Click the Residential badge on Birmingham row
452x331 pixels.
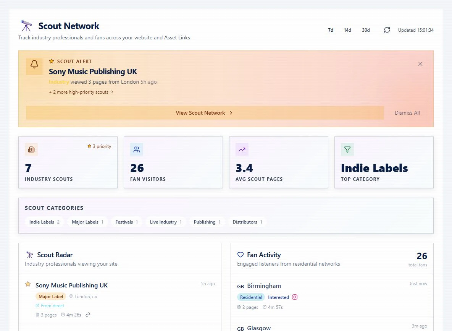tap(251, 297)
